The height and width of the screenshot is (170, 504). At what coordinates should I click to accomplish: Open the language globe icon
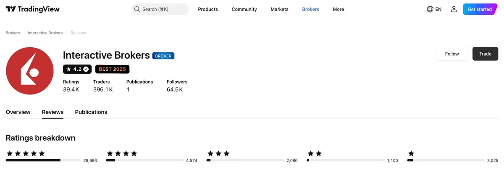[x=430, y=9]
